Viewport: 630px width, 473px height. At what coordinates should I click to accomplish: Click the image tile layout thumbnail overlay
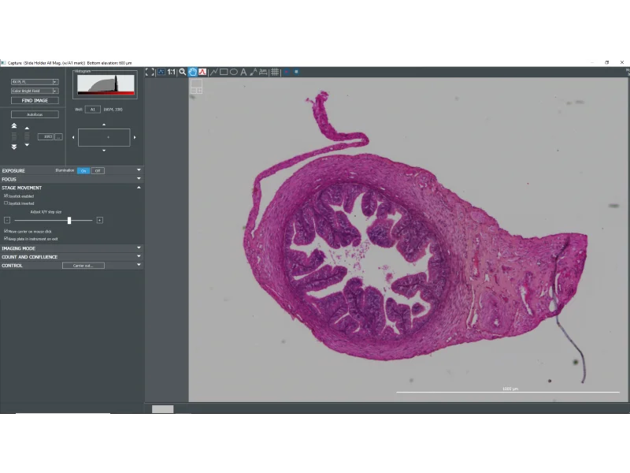coord(196,86)
